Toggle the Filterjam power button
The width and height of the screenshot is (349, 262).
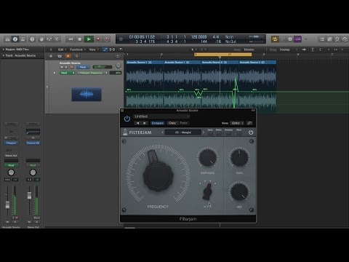251,132
